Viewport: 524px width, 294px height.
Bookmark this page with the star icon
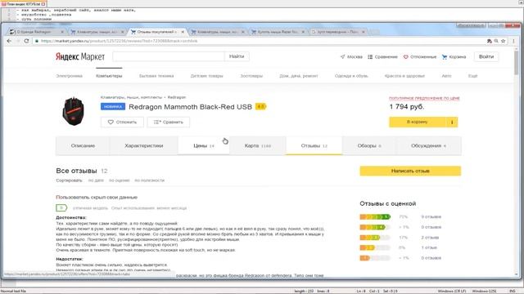(x=503, y=41)
